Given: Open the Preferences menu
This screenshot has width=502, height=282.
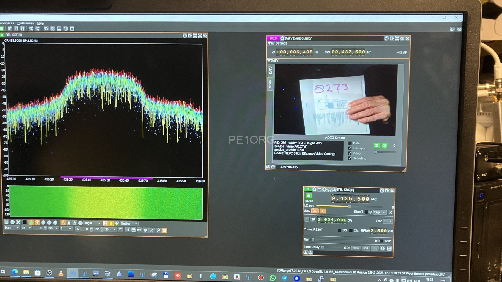Looking at the screenshot, I should (25, 23).
